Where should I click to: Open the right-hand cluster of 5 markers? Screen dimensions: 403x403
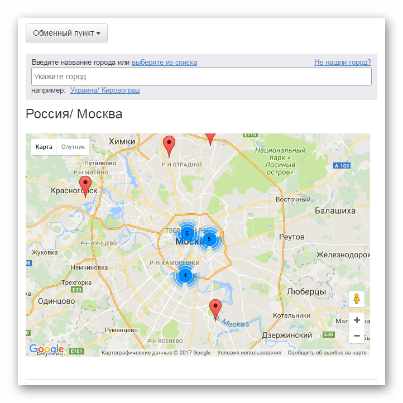click(x=209, y=239)
